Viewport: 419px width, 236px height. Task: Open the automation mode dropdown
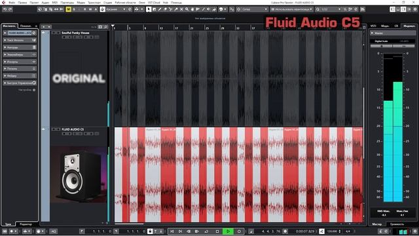click(116, 9)
